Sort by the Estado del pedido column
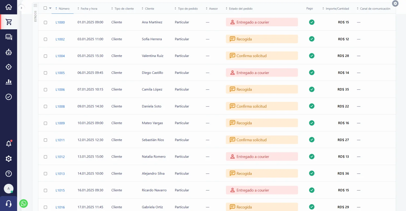Viewport: 406px width, 211px height. tap(240, 9)
